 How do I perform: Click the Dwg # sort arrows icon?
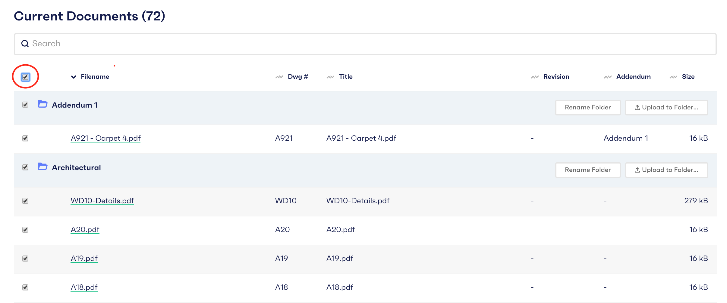[x=279, y=77]
